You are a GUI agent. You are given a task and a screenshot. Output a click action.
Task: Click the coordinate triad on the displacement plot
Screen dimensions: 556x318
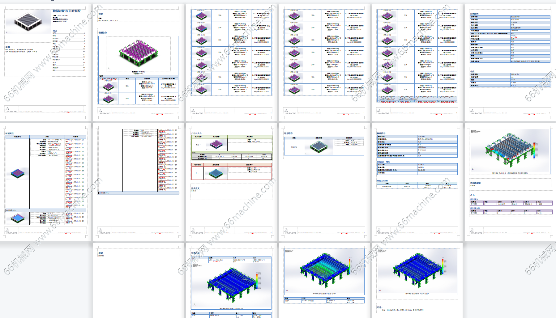tap(287, 290)
